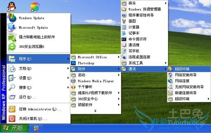
Task: Click the 写字板 wordpad icon
Action: [124, 51]
